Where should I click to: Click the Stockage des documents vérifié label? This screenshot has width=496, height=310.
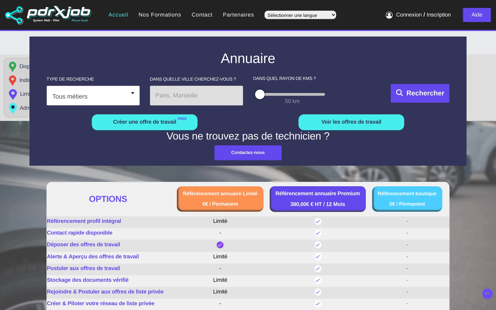coord(88,280)
